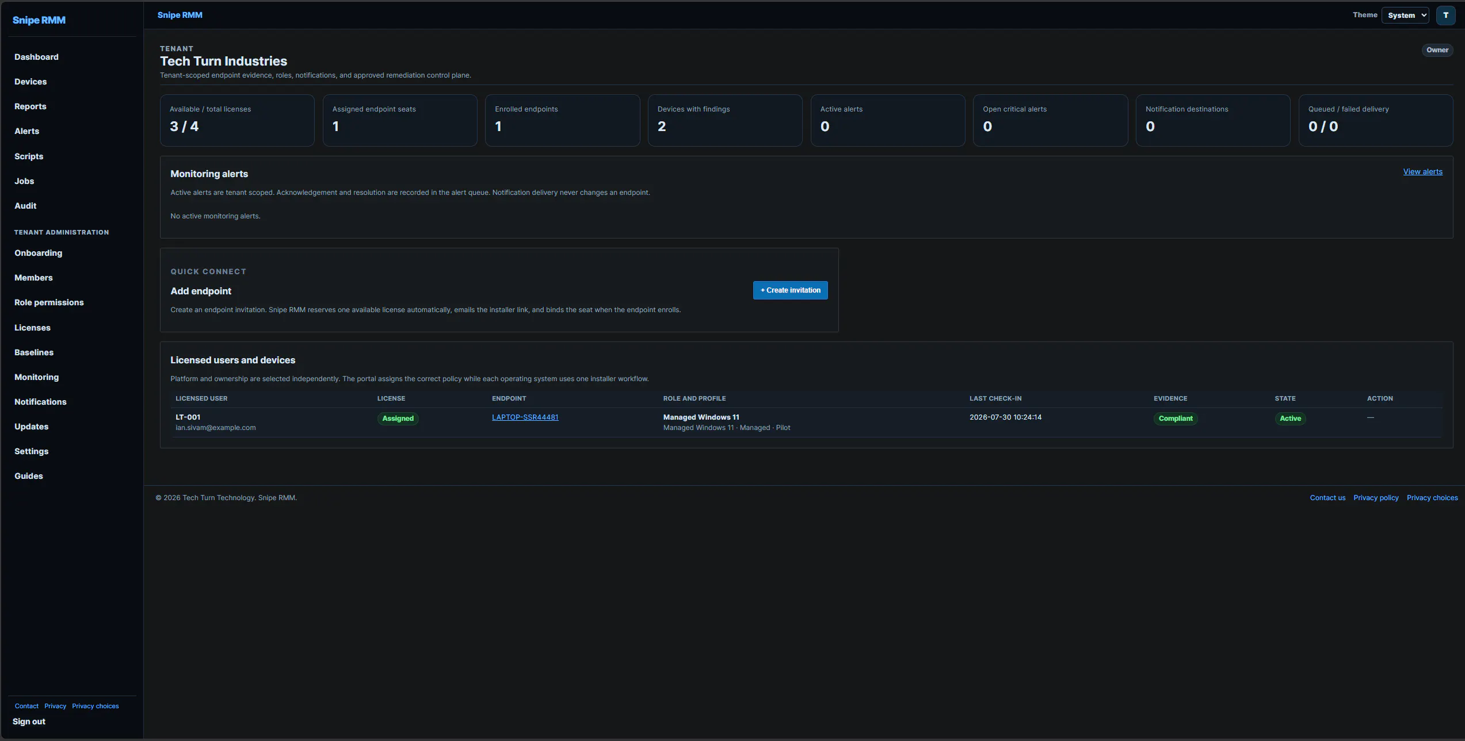Select the Assigned endpoint seats card

[400, 120]
